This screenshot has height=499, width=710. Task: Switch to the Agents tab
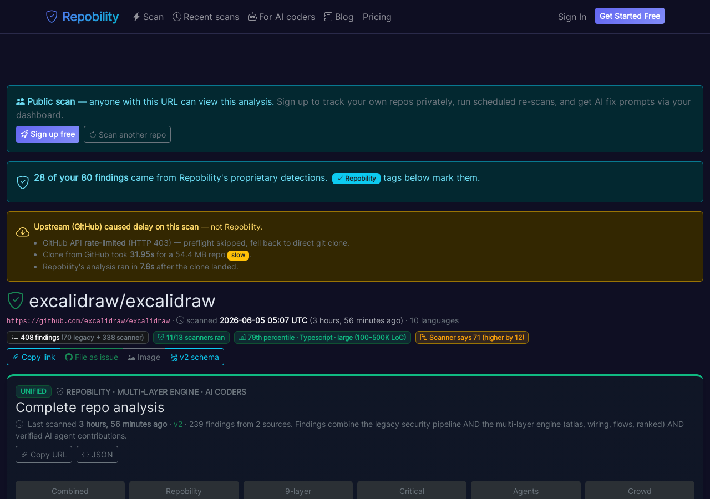(526, 491)
